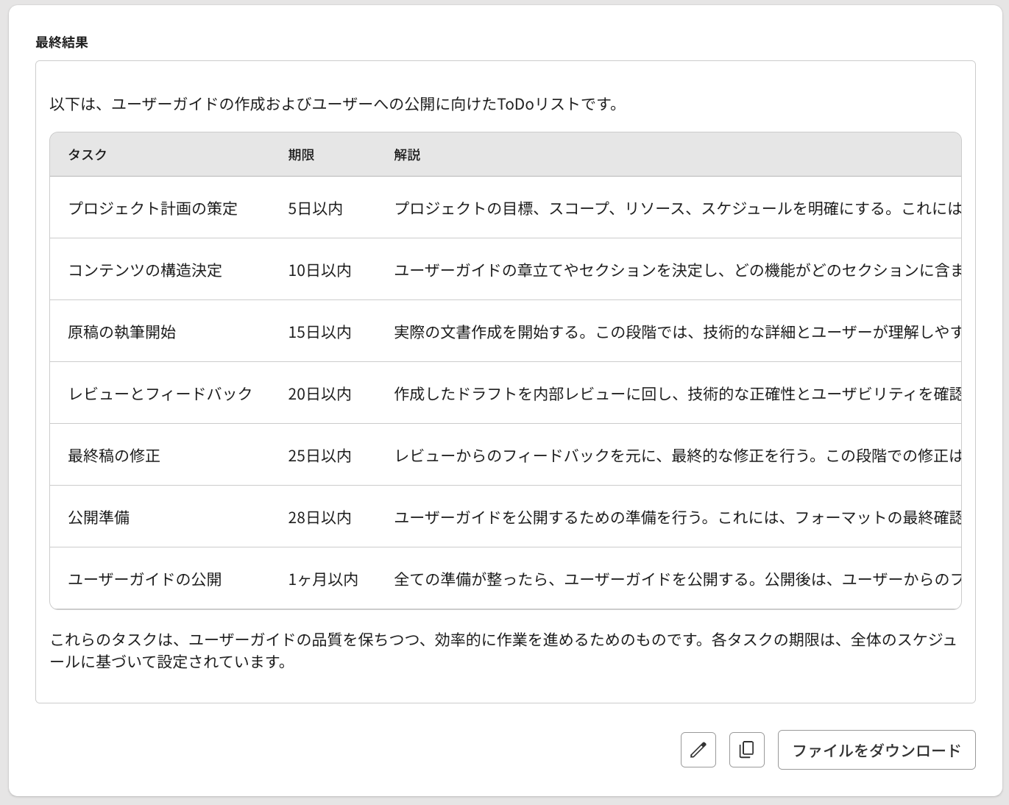This screenshot has height=805, width=1009.
Task: Click the 1ヶ月以内 deadline cell
Action: tap(323, 579)
